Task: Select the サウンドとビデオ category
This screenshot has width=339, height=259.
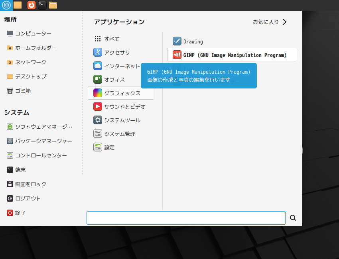Action: 121,106
